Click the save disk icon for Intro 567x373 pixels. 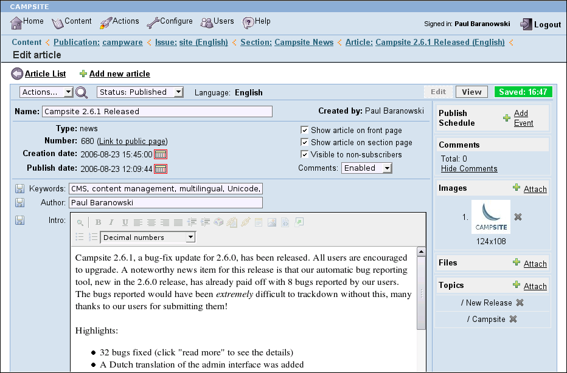click(20, 221)
